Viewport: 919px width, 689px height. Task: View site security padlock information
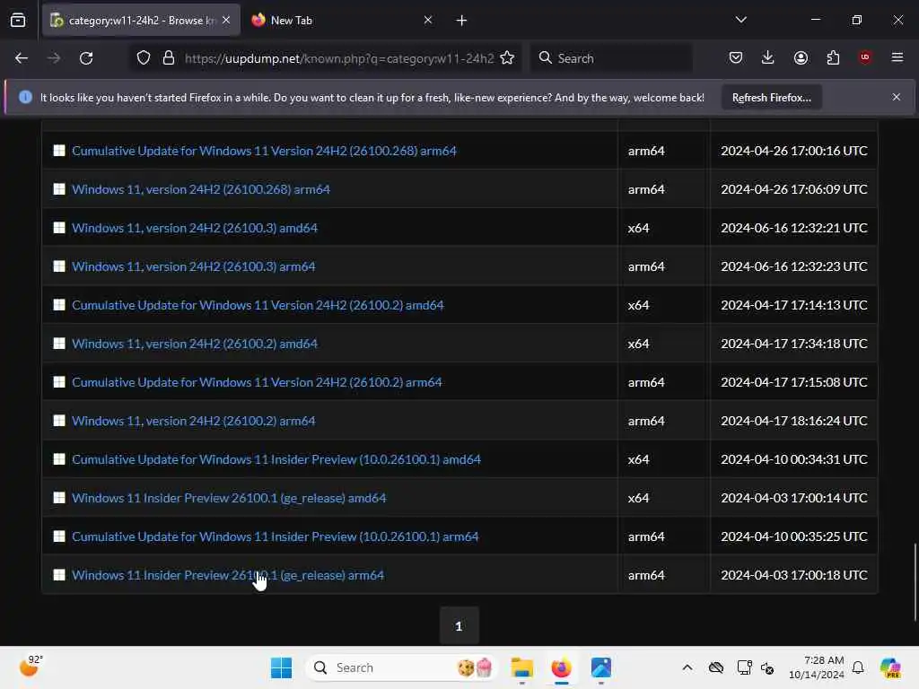tap(169, 58)
